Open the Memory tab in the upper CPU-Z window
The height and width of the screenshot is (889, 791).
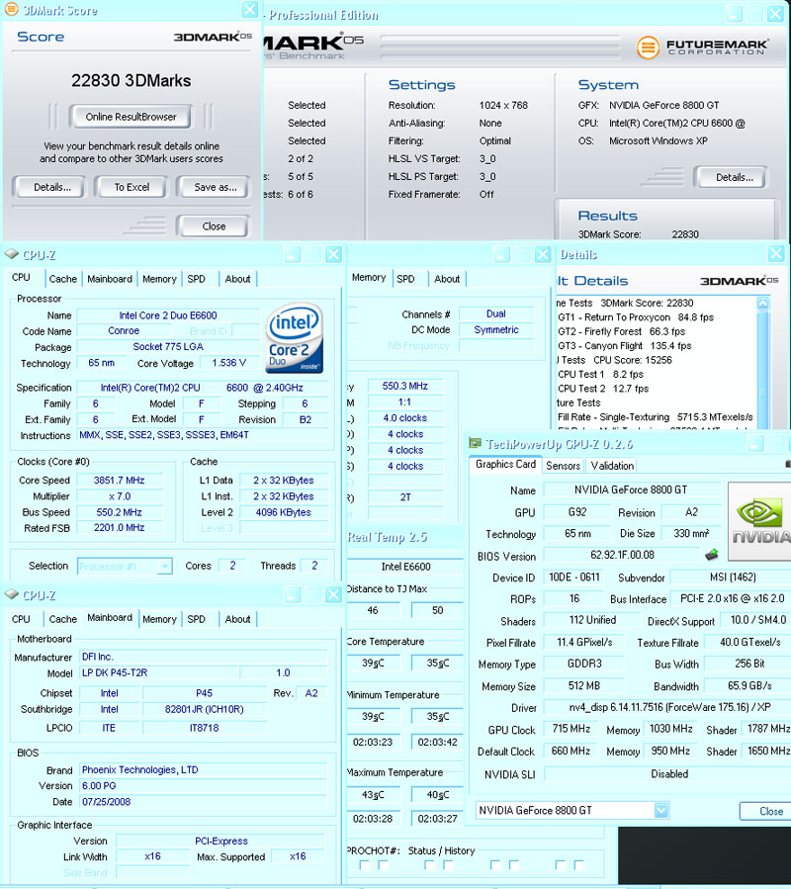pos(159,279)
